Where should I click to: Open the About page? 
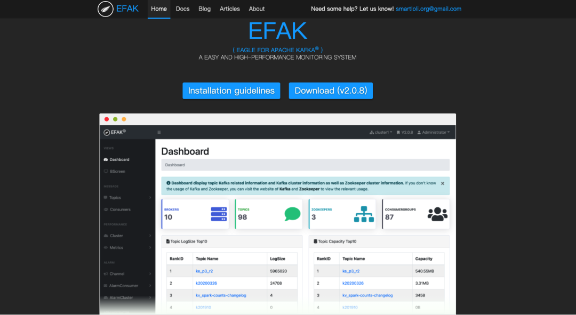[x=257, y=9]
